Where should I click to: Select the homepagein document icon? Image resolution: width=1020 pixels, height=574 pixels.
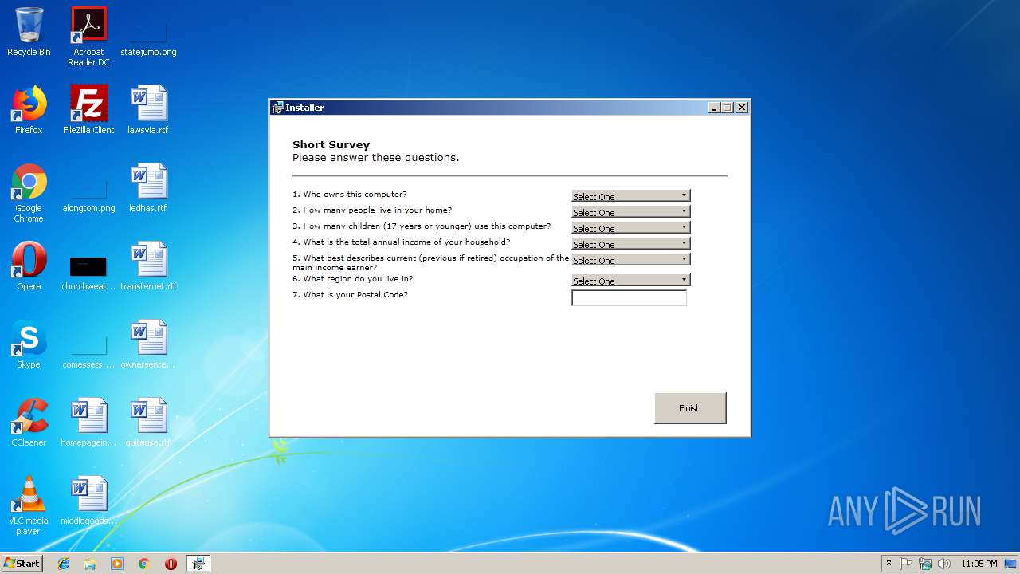(x=88, y=423)
